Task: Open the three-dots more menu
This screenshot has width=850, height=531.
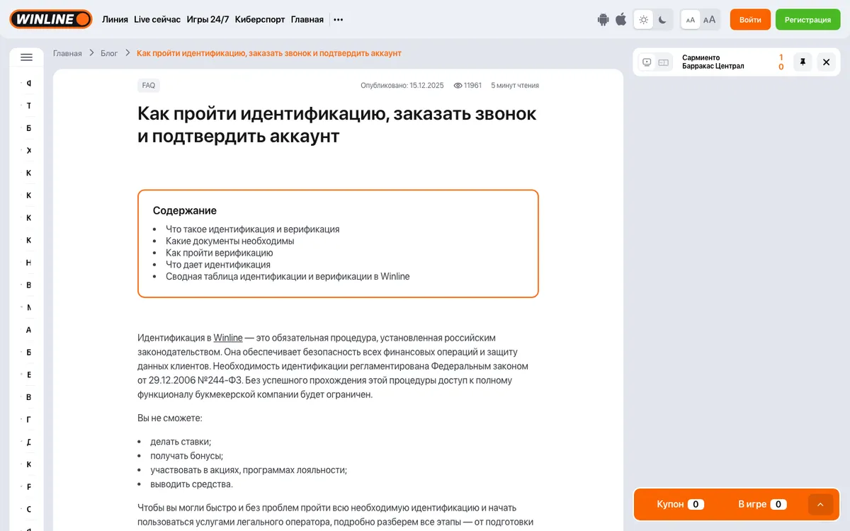Action: (339, 20)
